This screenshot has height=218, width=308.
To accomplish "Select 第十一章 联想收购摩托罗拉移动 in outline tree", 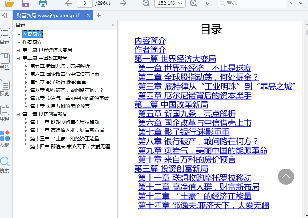I will [65, 122].
